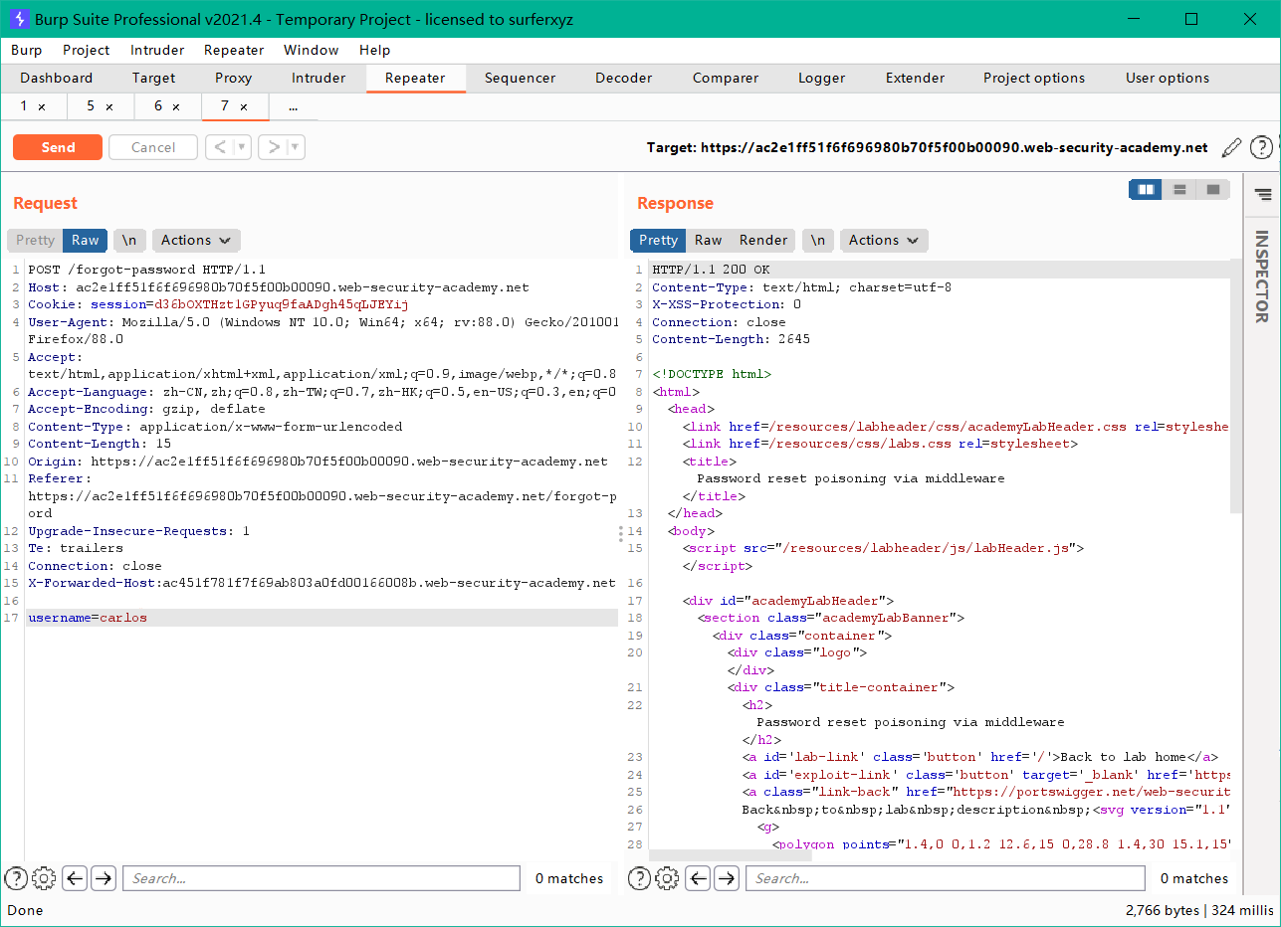
Task: Open request Actions dropdown
Action: tap(196, 240)
